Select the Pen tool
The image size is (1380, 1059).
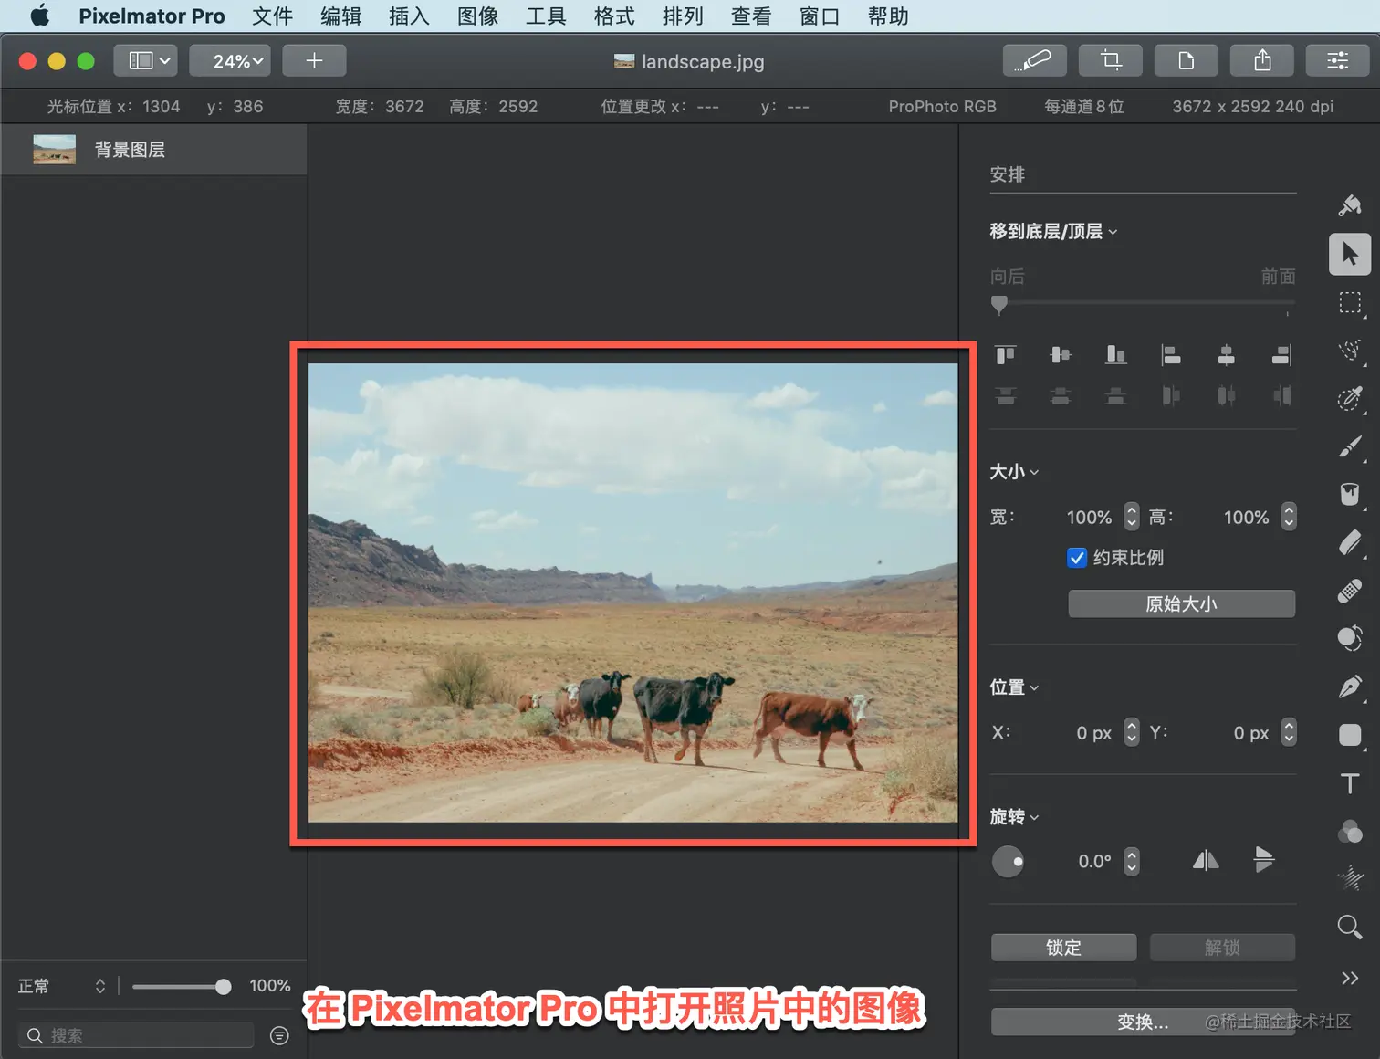click(1350, 687)
